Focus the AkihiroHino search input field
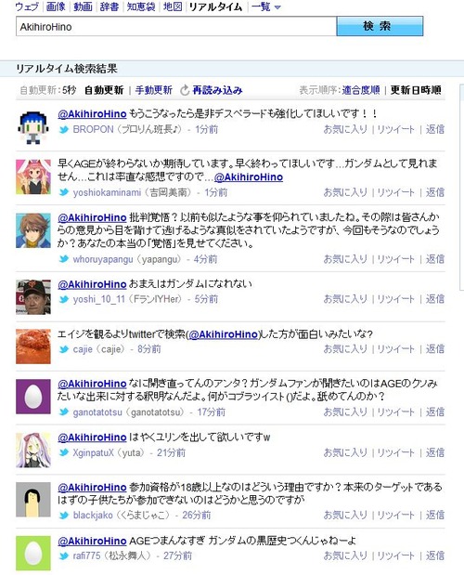This screenshot has height=575, width=464. pyautogui.click(x=176, y=27)
